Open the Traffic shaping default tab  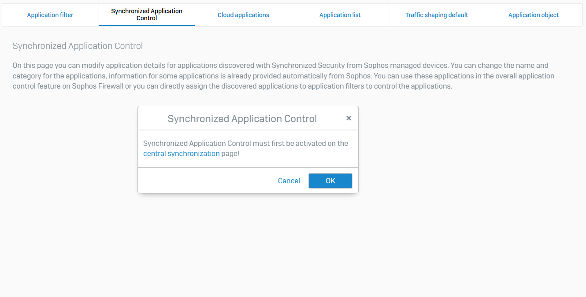436,15
